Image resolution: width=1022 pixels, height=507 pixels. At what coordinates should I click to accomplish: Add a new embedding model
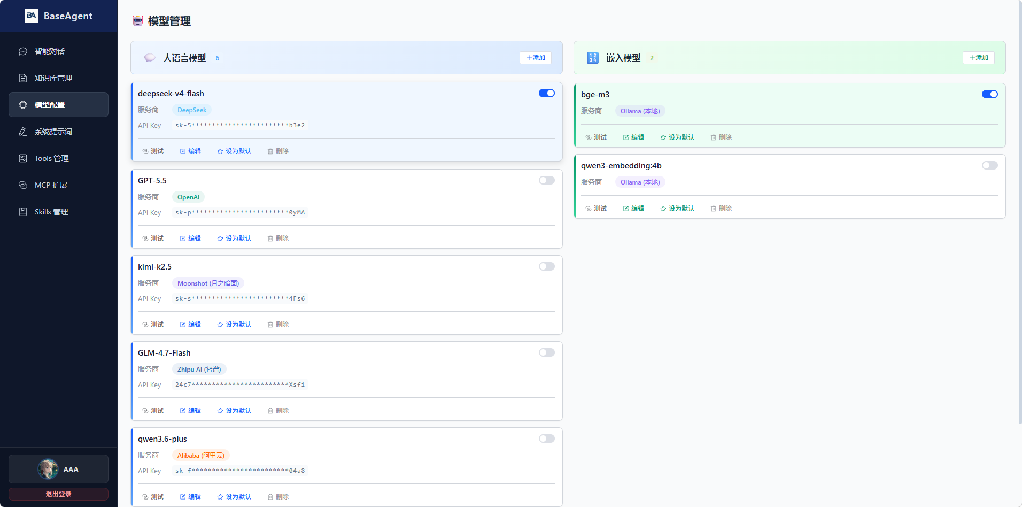click(x=979, y=58)
